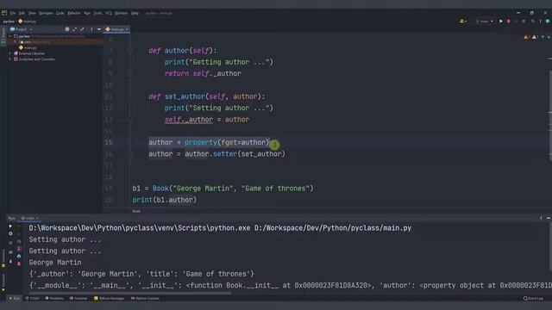
Task: Collapse the pyclass project root folder
Action: (x=10, y=36)
